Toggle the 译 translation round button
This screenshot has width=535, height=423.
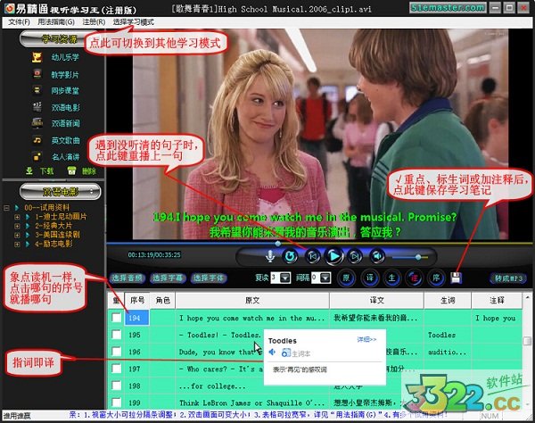coord(369,278)
